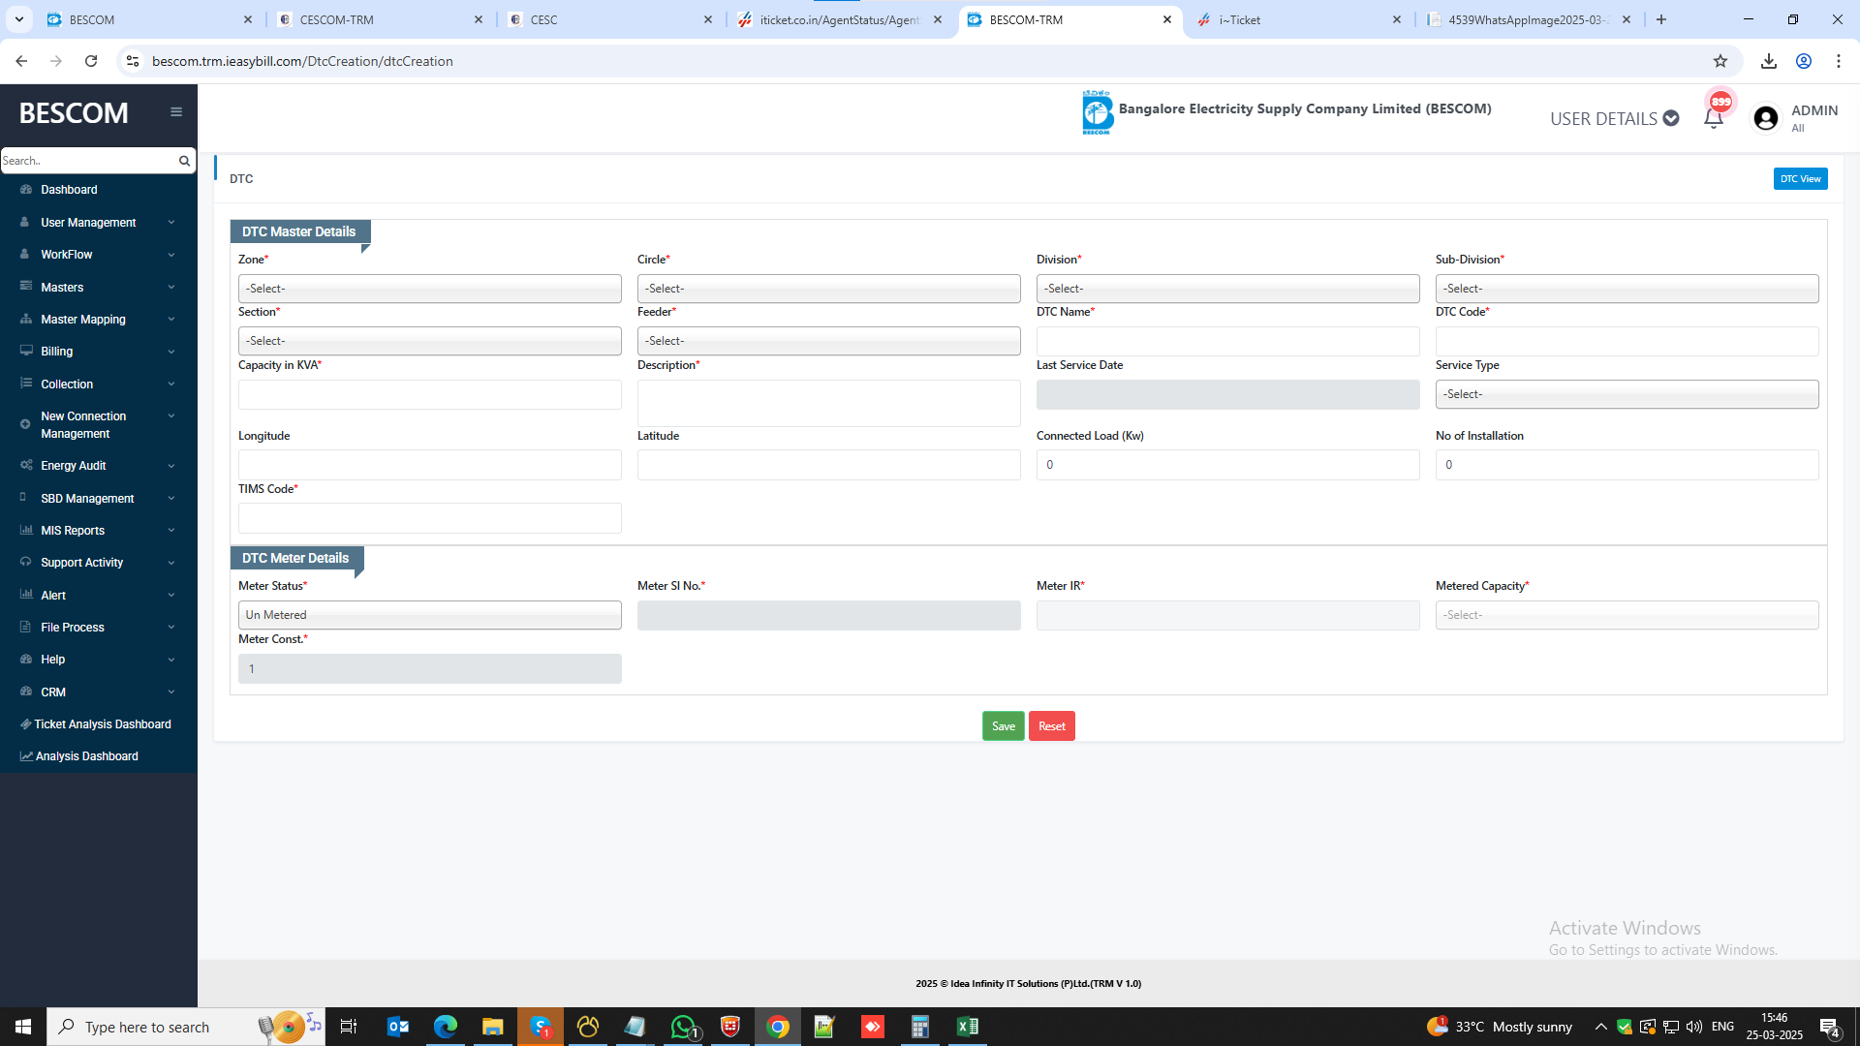Viewport: 1860px width, 1046px height.
Task: Switch to the i~Ticket browser tab
Action: click(x=1300, y=19)
